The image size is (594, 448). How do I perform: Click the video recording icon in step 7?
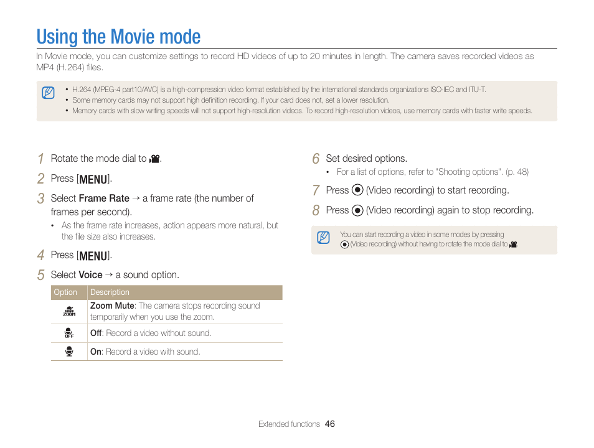click(x=357, y=190)
